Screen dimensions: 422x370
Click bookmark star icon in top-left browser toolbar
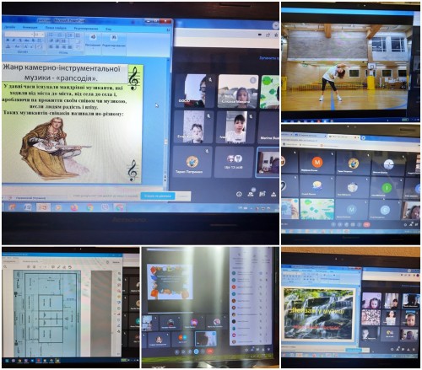[276, 35]
